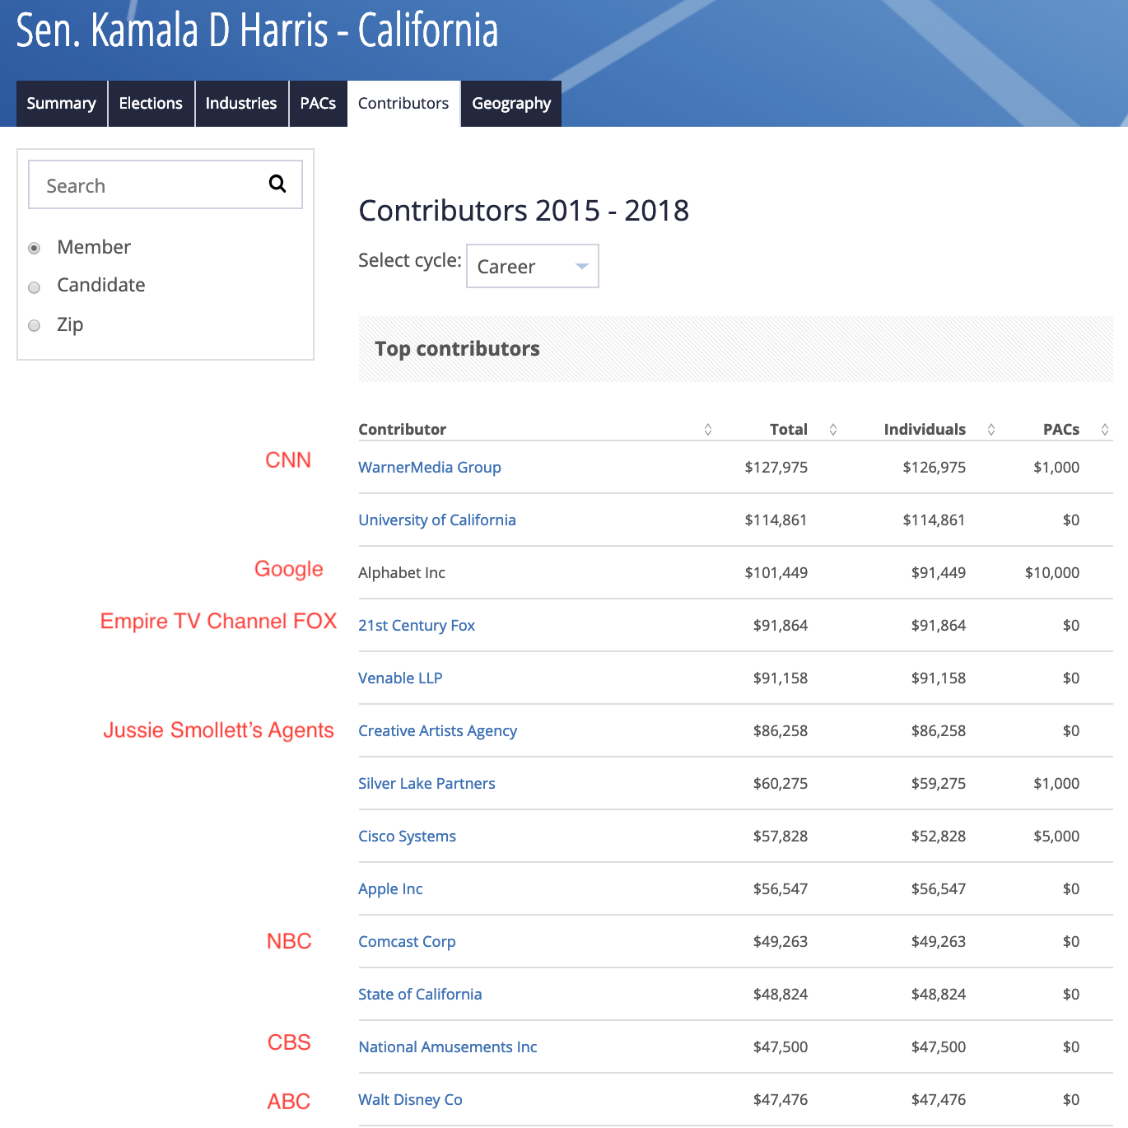1128x1128 pixels.
Task: Click the Total column header
Action: point(789,429)
